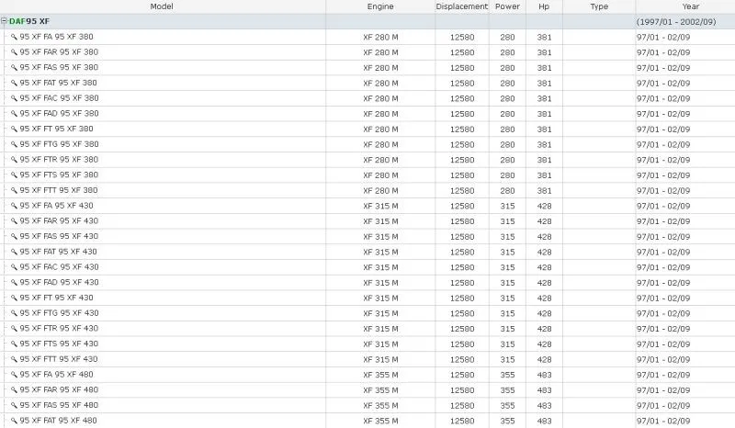The height and width of the screenshot is (428, 735).
Task: Sort by the Year column header
Action: coord(691,6)
